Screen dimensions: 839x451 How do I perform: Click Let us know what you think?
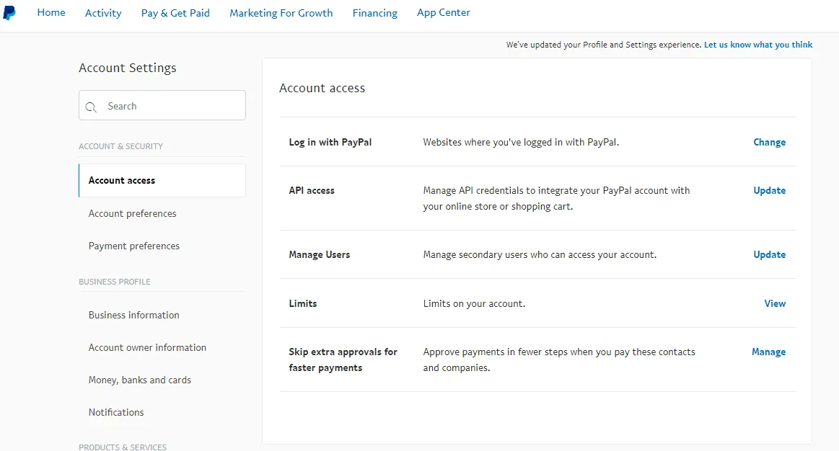pos(758,45)
